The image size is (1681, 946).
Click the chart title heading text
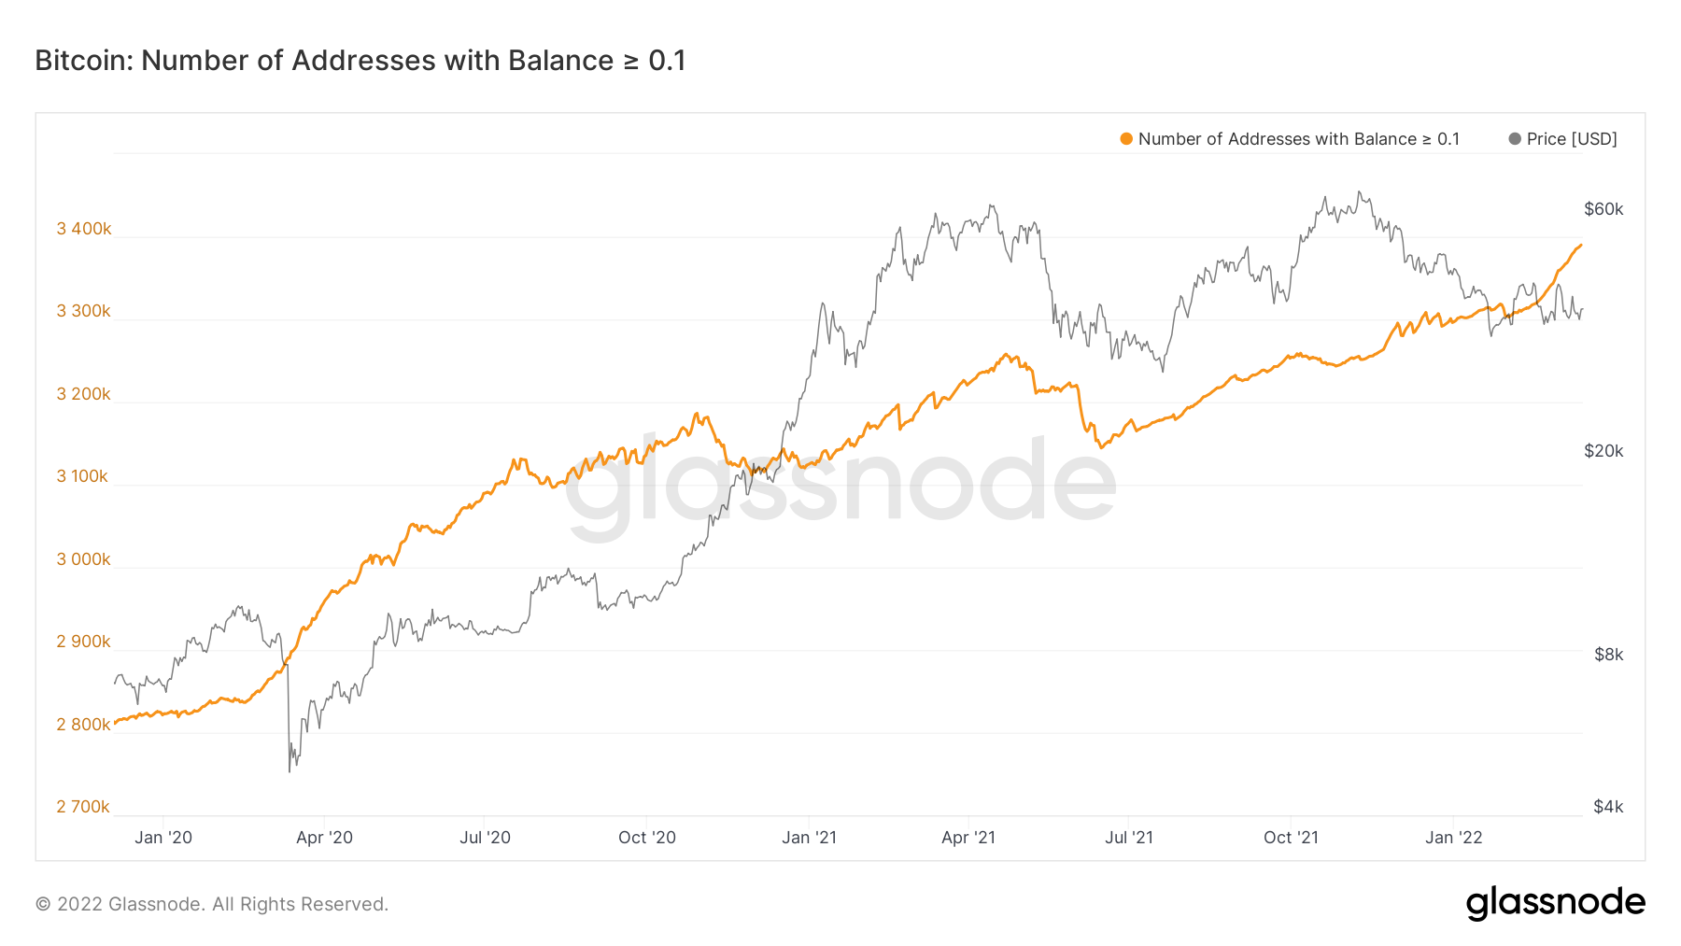click(360, 61)
